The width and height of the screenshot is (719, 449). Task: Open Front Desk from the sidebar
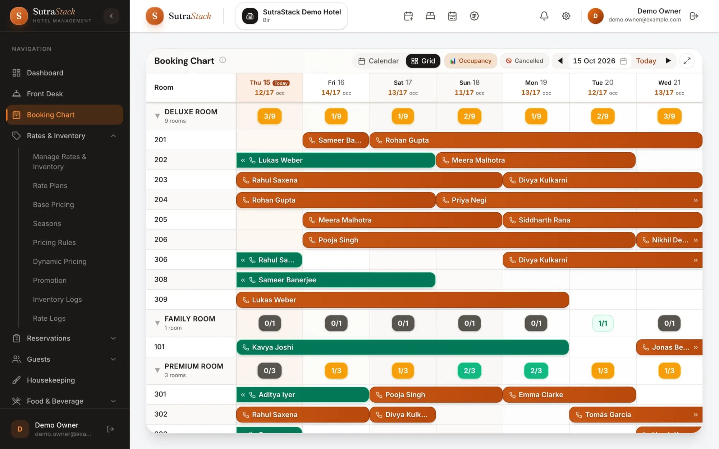click(x=65, y=94)
